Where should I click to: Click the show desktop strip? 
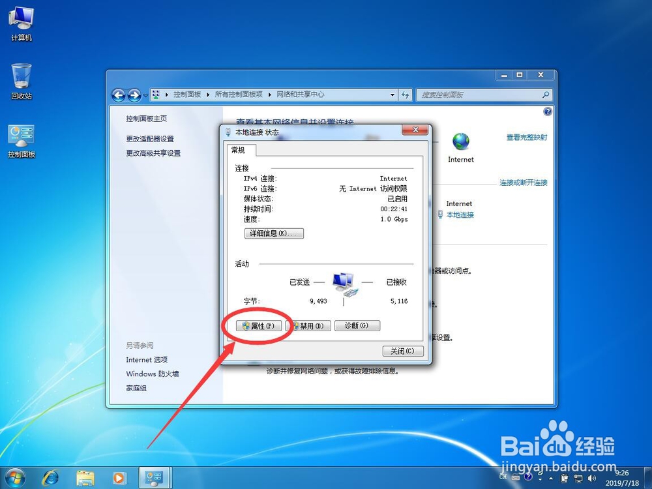[x=649, y=478]
